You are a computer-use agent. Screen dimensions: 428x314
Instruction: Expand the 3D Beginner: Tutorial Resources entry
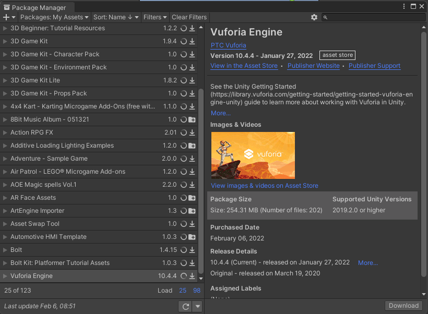tap(5, 28)
